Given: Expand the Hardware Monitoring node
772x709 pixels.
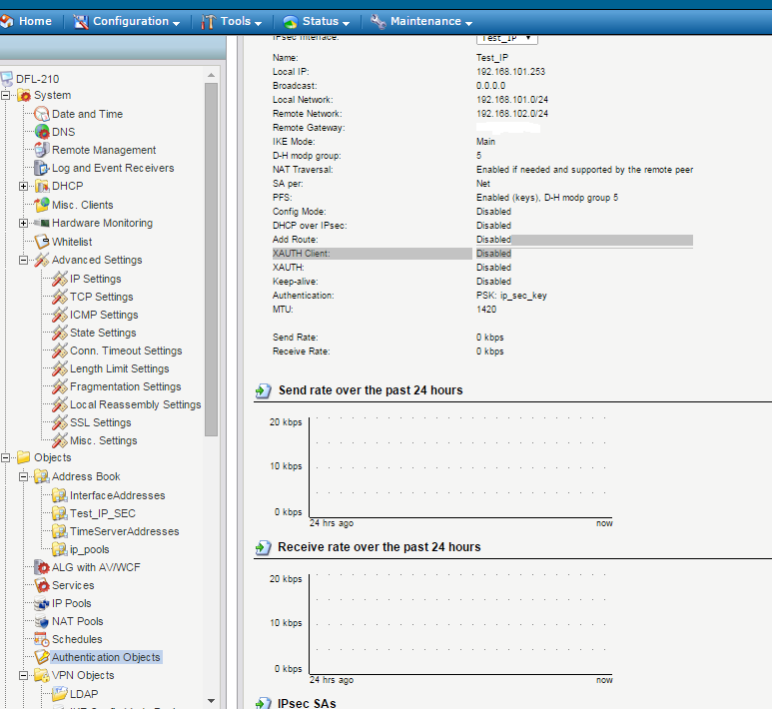Looking at the screenshot, I should [24, 223].
